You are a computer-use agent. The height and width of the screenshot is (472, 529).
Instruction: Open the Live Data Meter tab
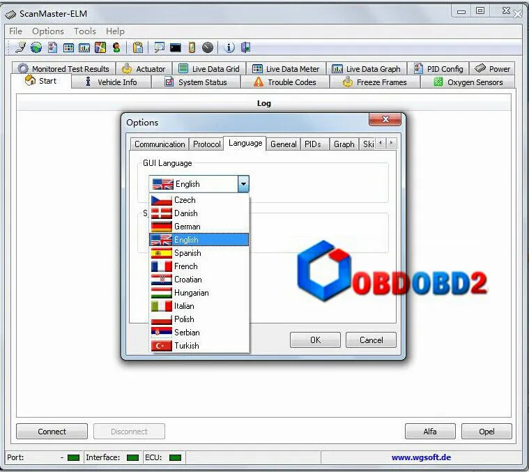point(286,69)
